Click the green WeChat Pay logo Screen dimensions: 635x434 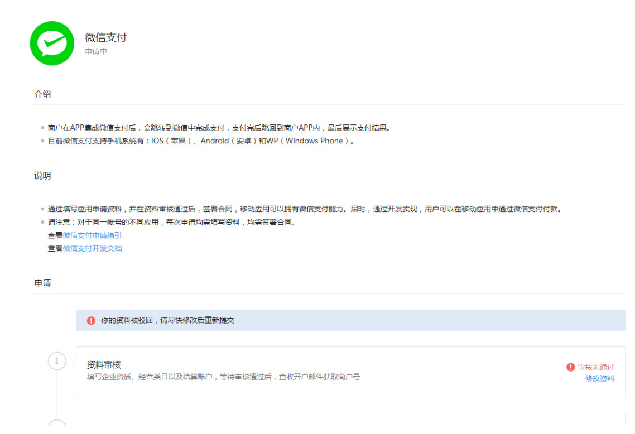(52, 44)
